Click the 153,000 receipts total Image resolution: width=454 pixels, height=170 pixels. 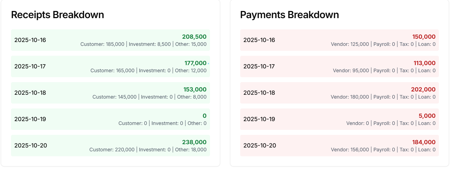pyautogui.click(x=195, y=90)
